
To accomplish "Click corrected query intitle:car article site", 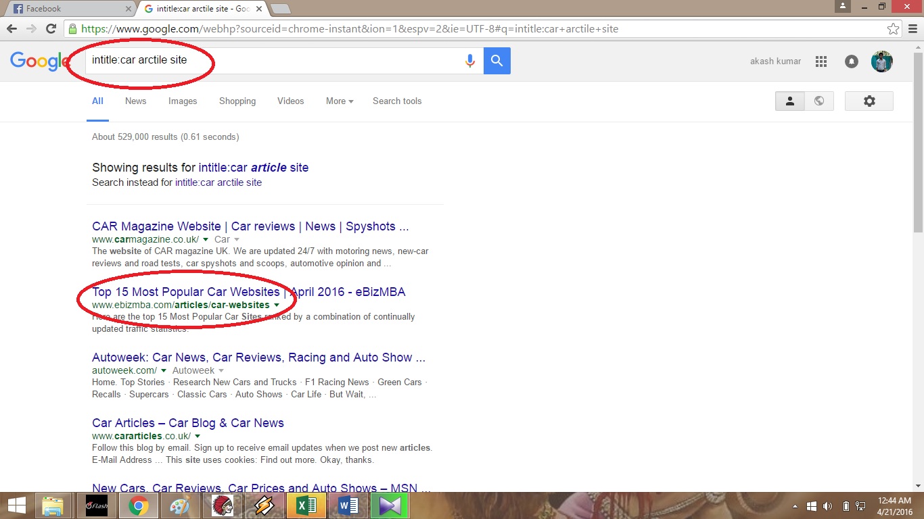I will (x=254, y=168).
